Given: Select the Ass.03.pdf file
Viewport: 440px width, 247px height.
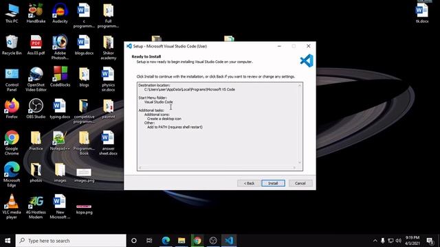Looking at the screenshot, I should tap(36, 45).
